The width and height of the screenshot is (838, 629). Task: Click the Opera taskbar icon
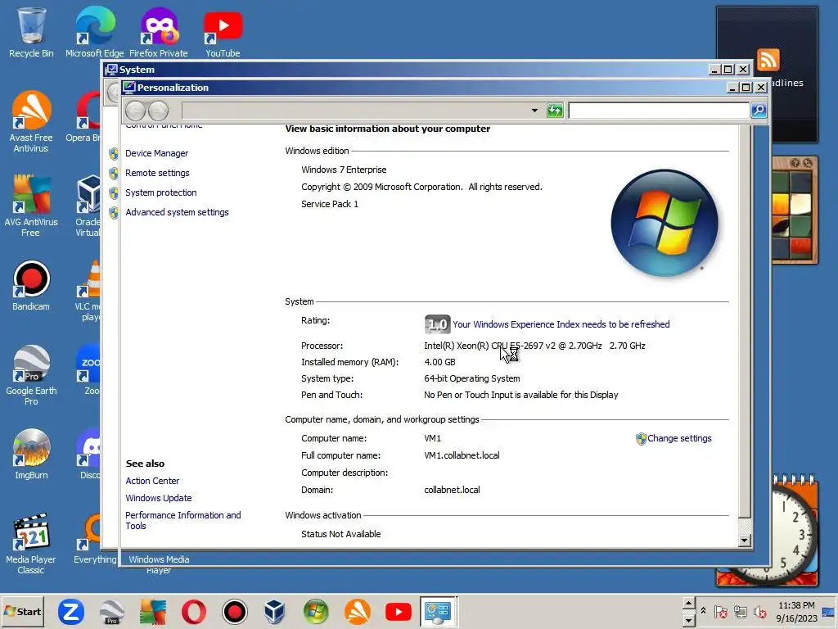coord(193,612)
